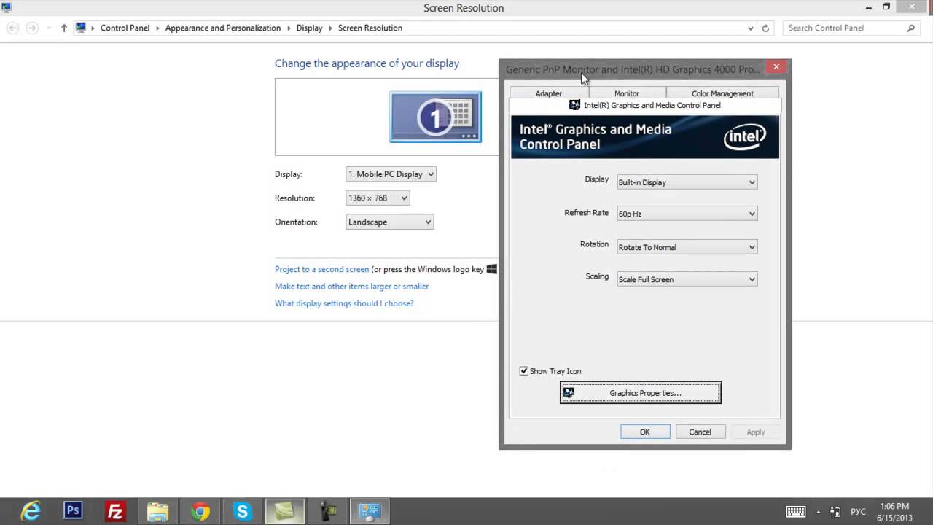Launch Photoshop from the taskbar

coord(73,511)
